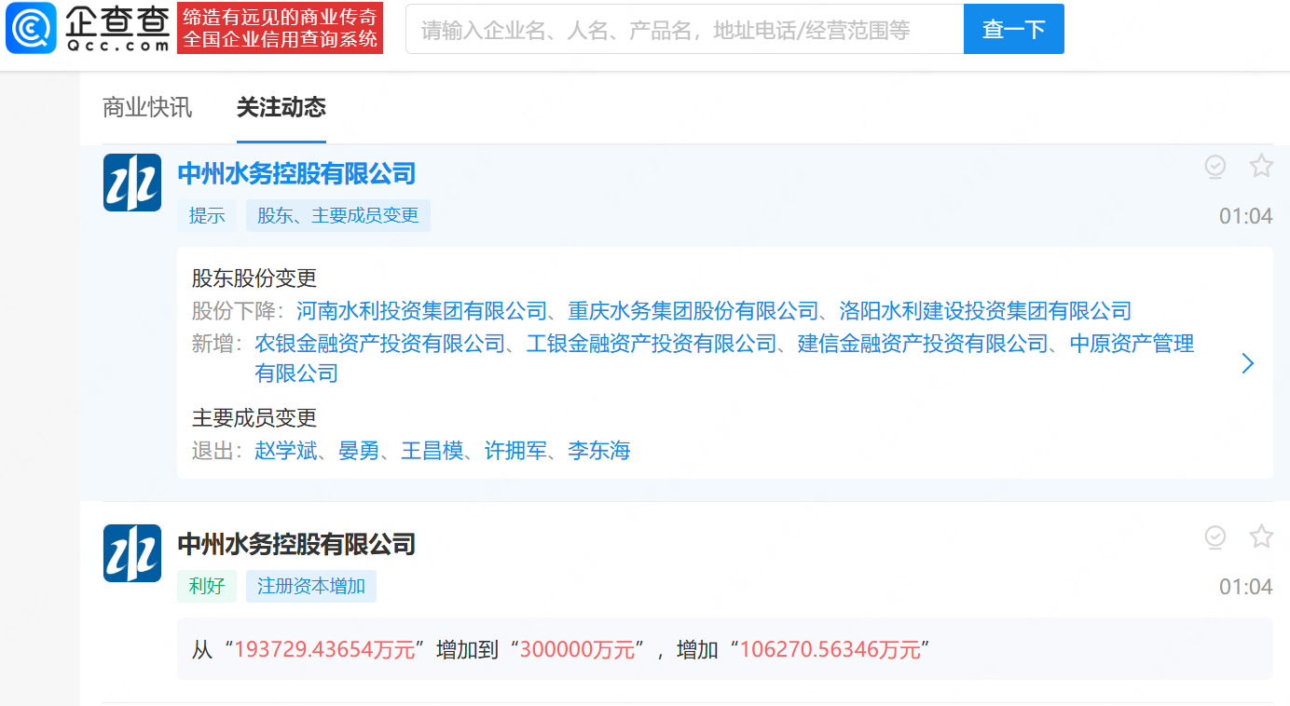The height and width of the screenshot is (706, 1290).
Task: Star the capital-increase entry
Action: 1261,536
